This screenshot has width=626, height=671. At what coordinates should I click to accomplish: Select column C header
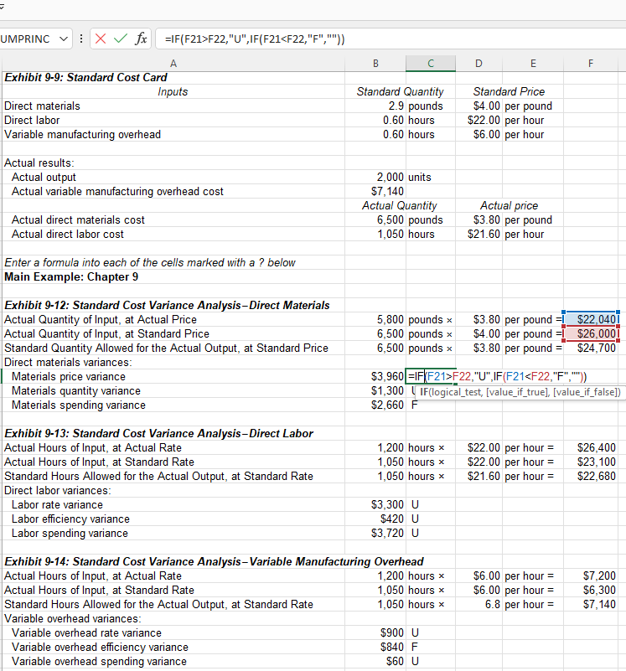click(431, 64)
